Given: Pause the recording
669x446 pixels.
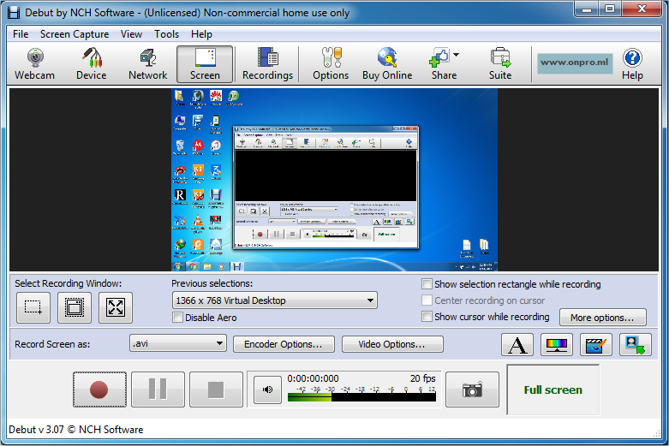Looking at the screenshot, I should tap(158, 390).
